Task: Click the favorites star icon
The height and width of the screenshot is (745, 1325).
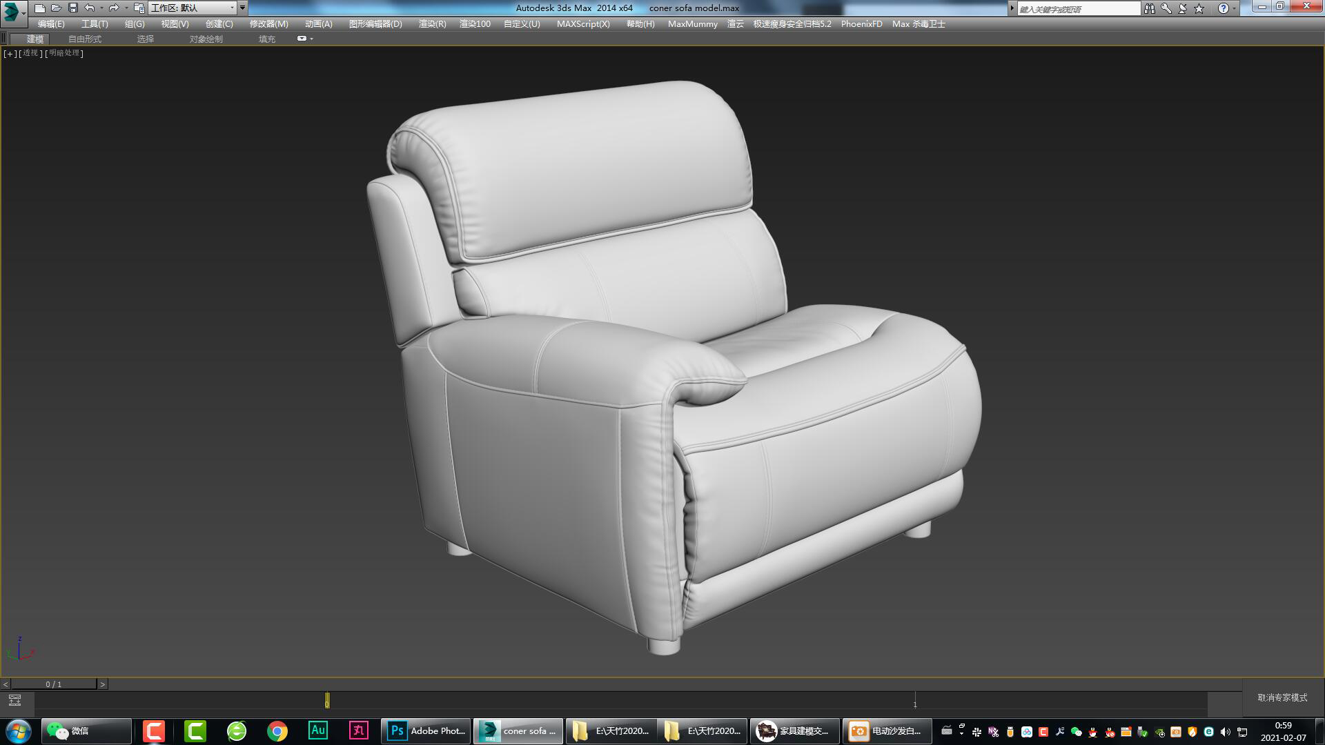Action: pyautogui.click(x=1199, y=8)
